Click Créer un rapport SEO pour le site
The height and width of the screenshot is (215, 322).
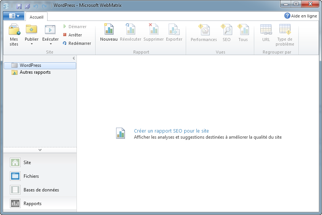(x=171, y=131)
